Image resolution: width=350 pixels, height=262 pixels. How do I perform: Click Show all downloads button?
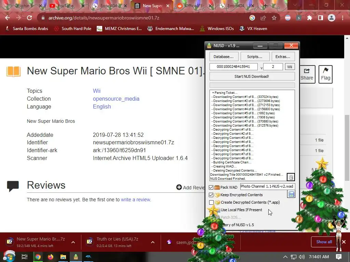pos(324,242)
